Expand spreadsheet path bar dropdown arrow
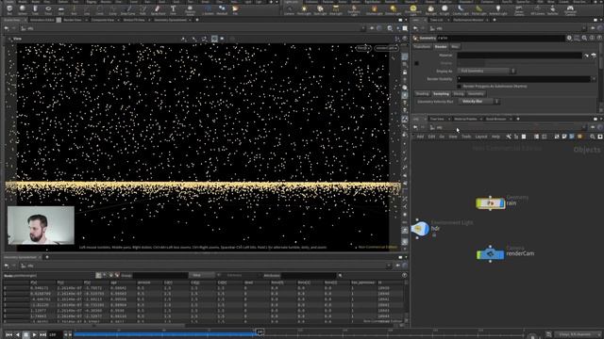 pos(388,266)
